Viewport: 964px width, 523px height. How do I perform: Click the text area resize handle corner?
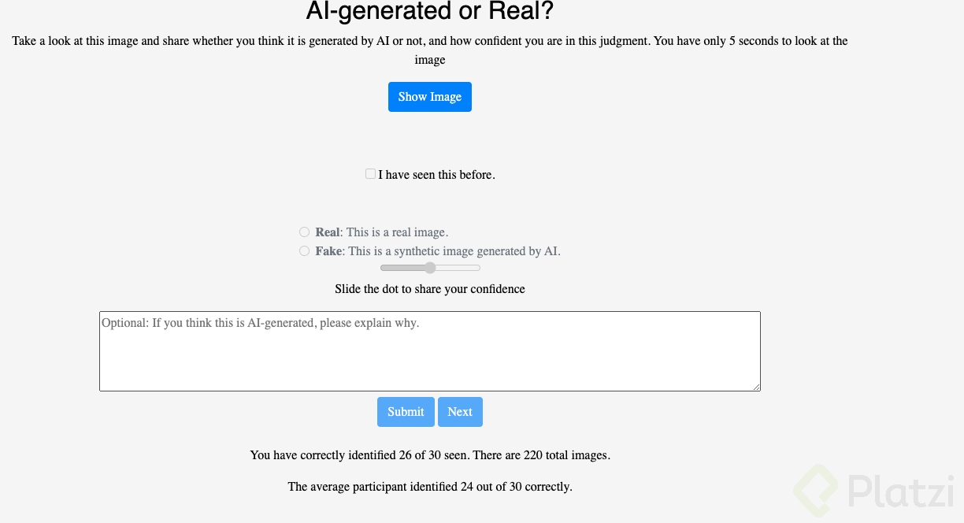pos(756,387)
